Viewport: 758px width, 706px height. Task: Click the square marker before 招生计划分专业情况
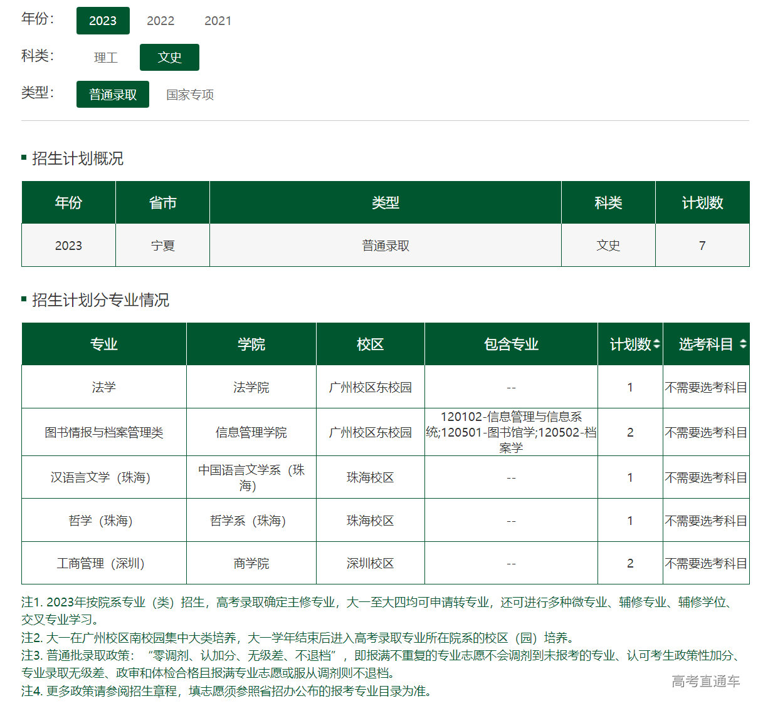click(23, 301)
